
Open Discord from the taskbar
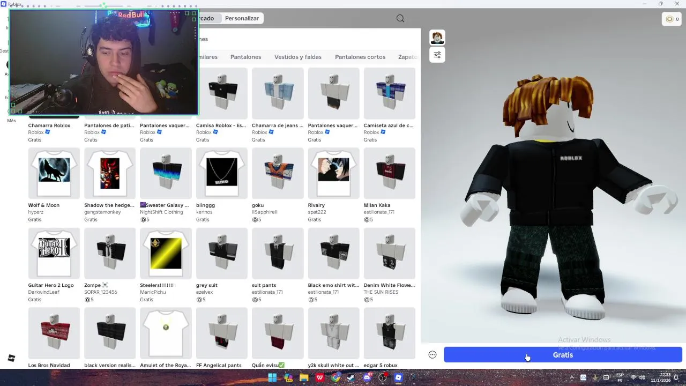tap(367, 377)
